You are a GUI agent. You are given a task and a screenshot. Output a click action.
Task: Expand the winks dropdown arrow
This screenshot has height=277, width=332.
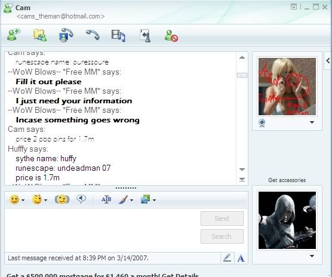coord(45,200)
